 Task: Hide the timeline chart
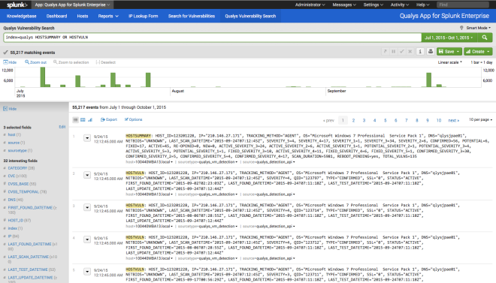click(x=10, y=62)
